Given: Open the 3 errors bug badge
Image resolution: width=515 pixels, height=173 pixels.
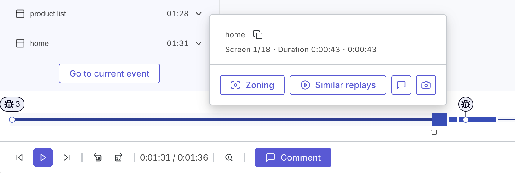Looking at the screenshot, I should point(12,104).
